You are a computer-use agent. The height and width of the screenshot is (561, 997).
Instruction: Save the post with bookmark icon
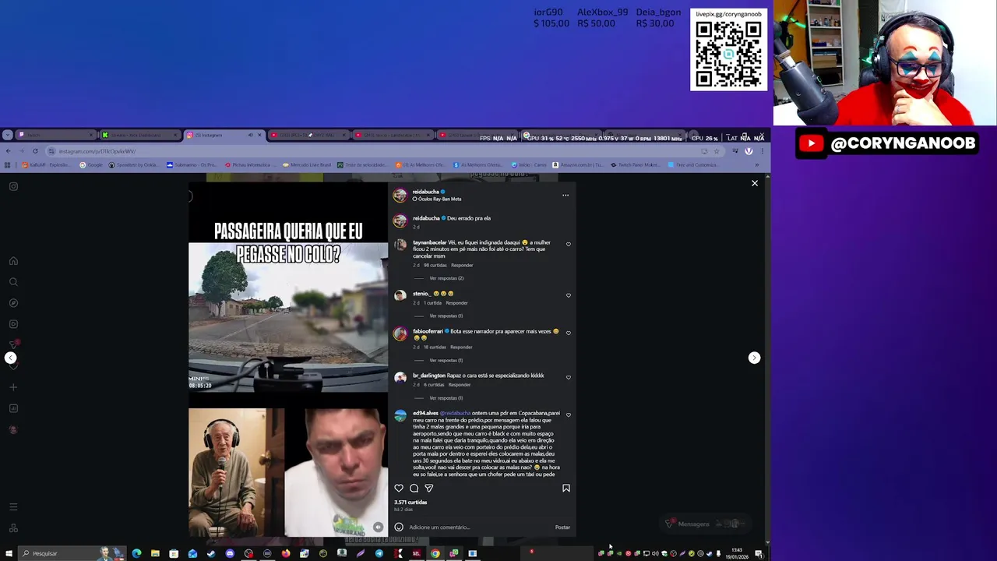566,489
